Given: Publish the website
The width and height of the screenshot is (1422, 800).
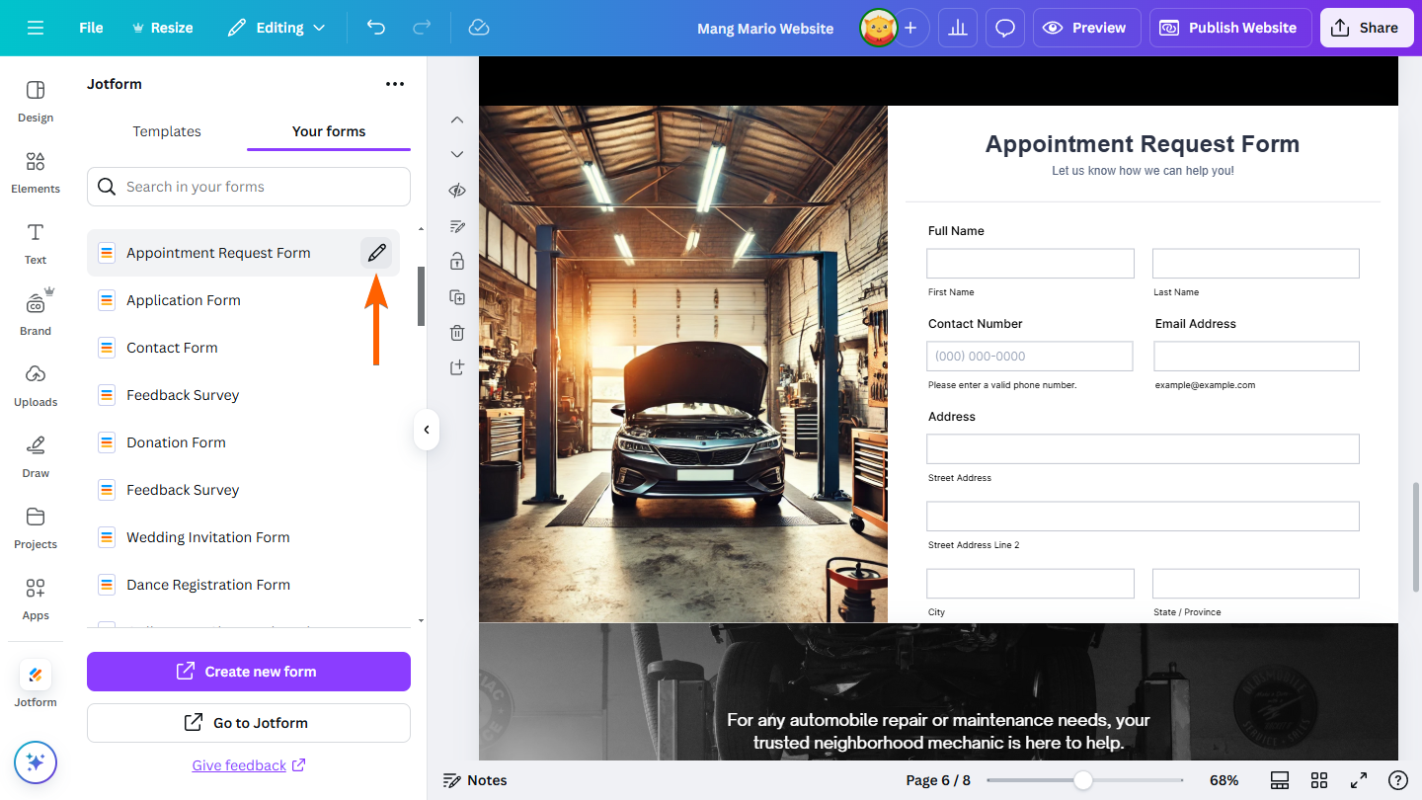Looking at the screenshot, I should pyautogui.click(x=1230, y=28).
